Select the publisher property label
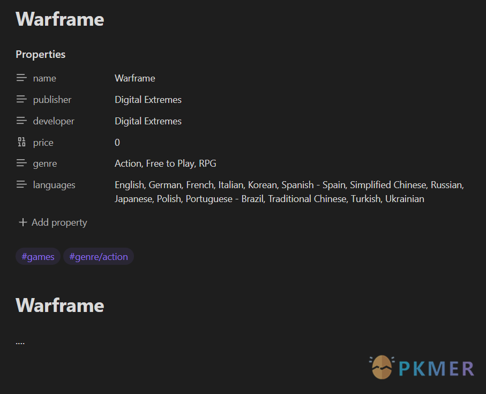 pyautogui.click(x=52, y=100)
